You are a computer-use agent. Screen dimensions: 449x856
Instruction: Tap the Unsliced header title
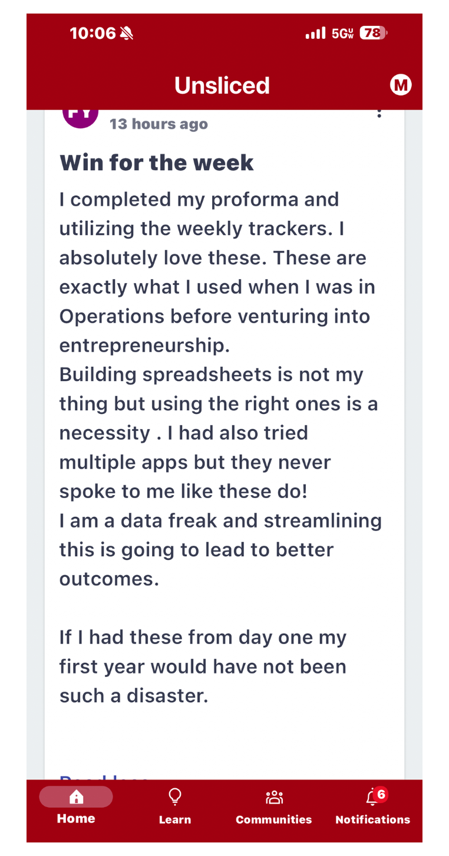222,86
